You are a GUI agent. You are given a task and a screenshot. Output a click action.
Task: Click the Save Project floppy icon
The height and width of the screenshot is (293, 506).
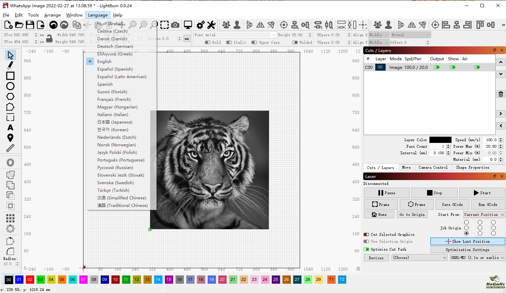(30, 25)
